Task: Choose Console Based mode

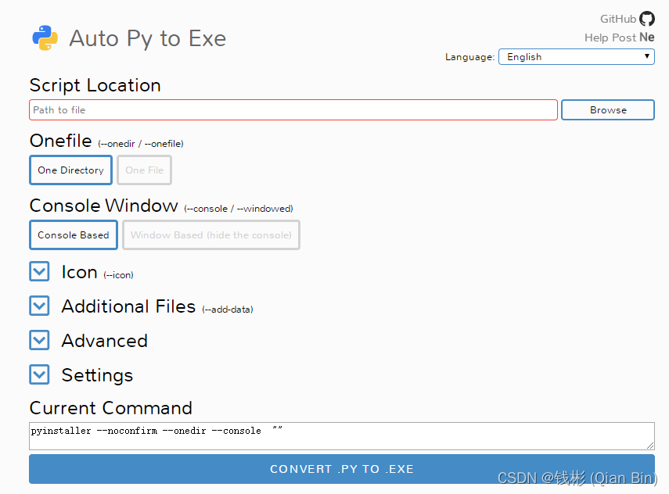Action: pos(74,234)
